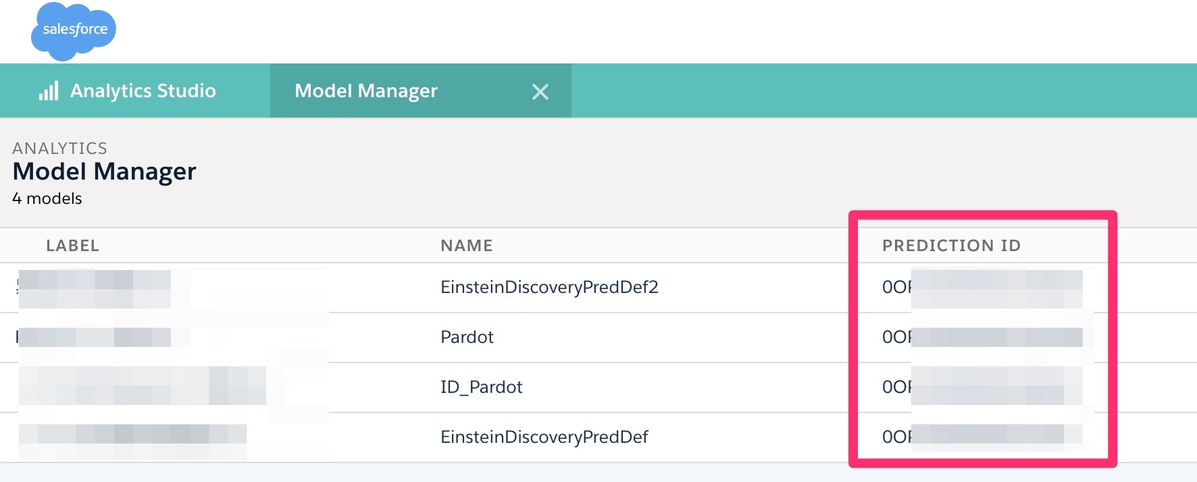The height and width of the screenshot is (482, 1197).
Task: Open the blurred label in the EinsteinDiscoveryPredDef2 row
Action: pyautogui.click(x=95, y=289)
